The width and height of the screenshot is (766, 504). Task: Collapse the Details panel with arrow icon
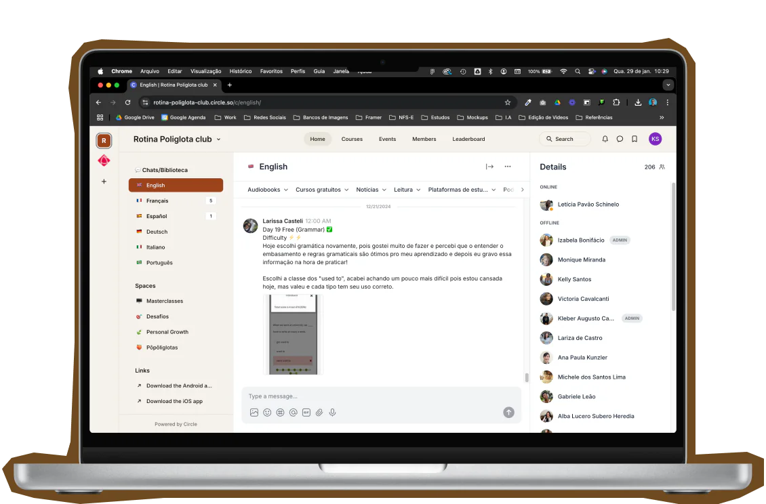tap(489, 167)
